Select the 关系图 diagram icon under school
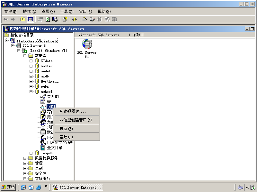Screen dimensions: 257x192 click(43, 97)
